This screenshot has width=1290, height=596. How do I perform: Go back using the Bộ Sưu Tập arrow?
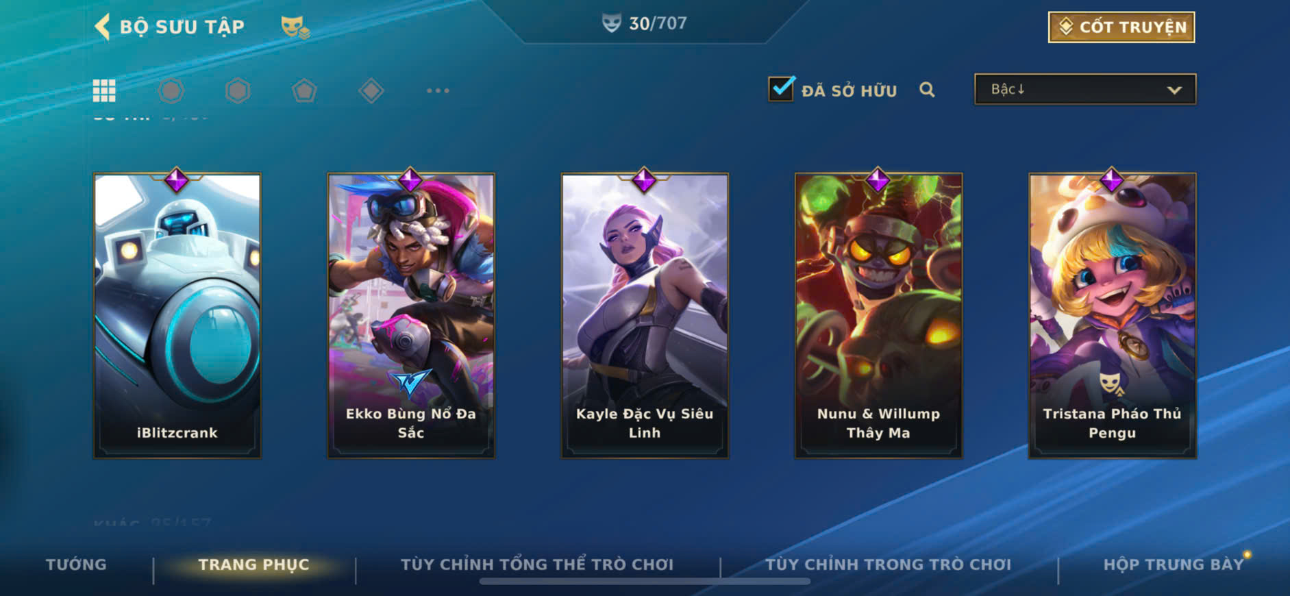(x=102, y=27)
